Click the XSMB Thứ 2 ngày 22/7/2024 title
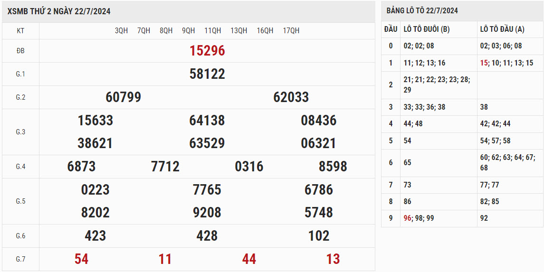The image size is (544, 272). (x=59, y=11)
